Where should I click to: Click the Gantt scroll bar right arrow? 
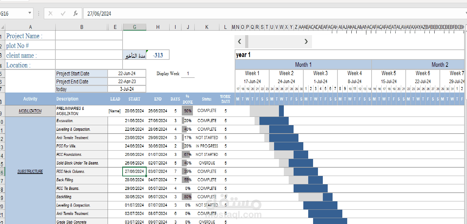(x=306, y=41)
